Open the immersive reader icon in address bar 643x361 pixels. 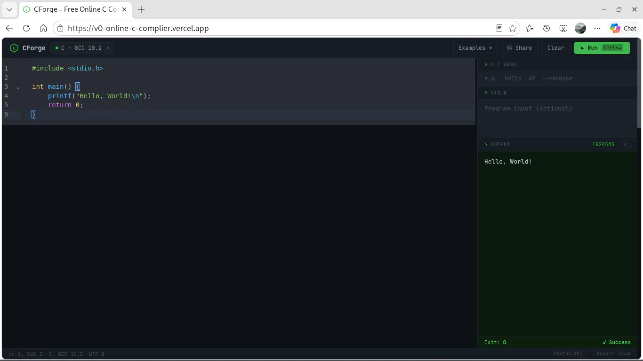point(499,28)
